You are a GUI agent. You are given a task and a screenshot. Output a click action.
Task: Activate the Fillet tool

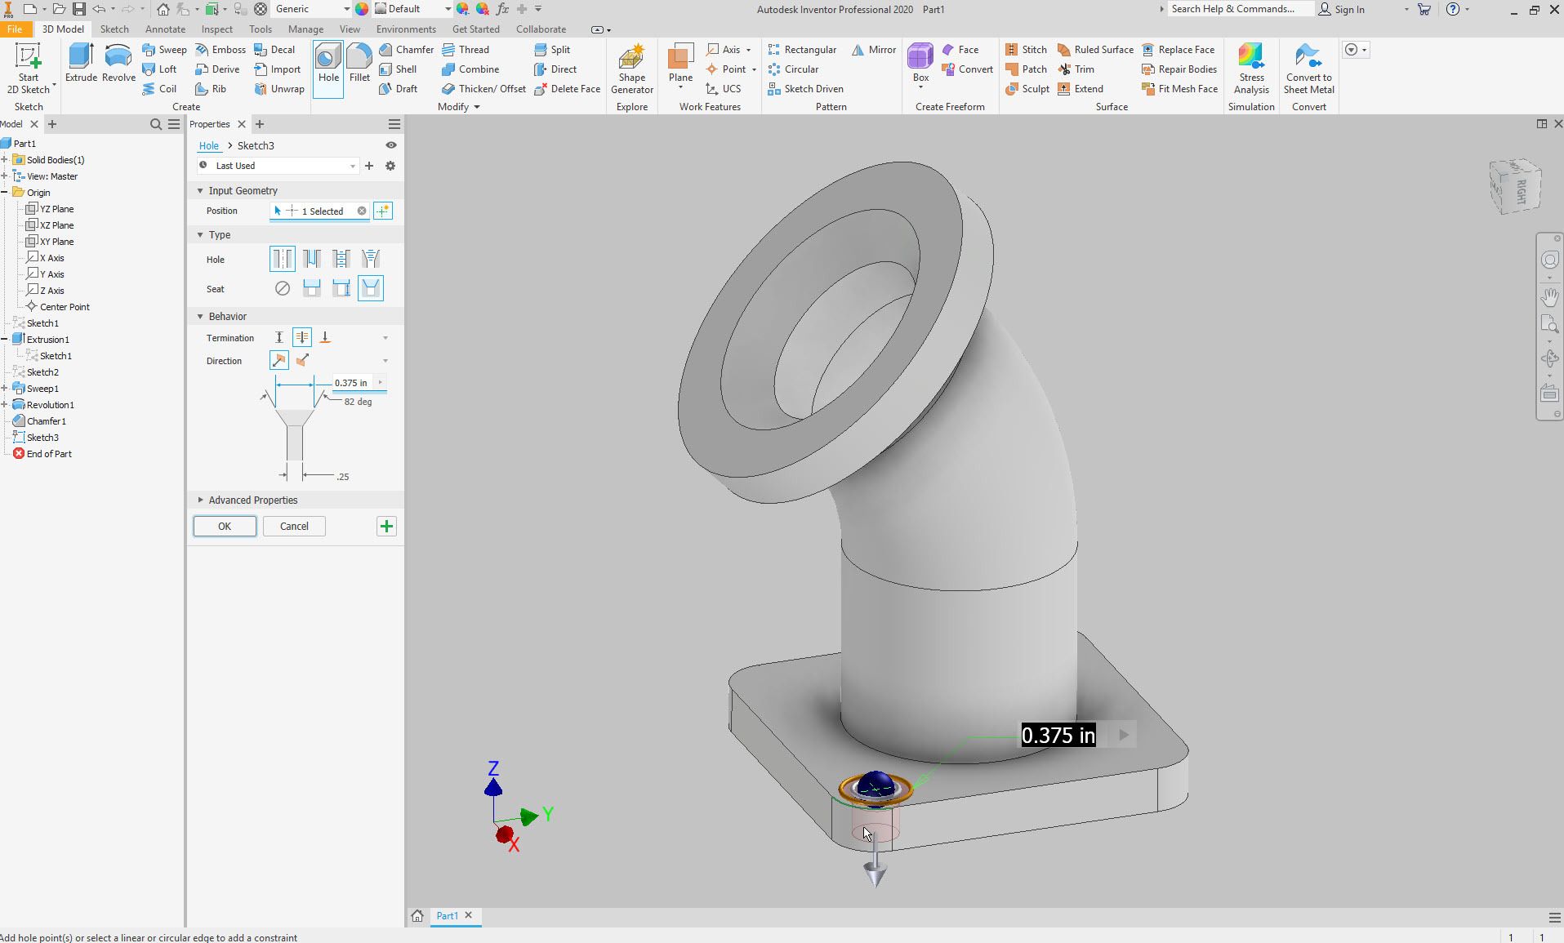point(359,65)
